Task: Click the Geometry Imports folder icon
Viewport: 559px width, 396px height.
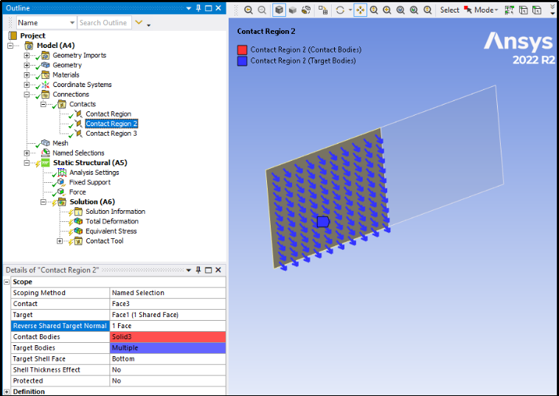Action: pyautogui.click(x=45, y=55)
